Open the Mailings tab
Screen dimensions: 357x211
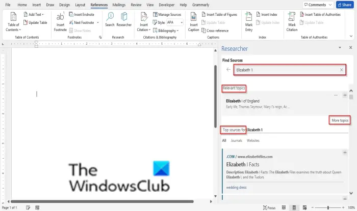(119, 5)
